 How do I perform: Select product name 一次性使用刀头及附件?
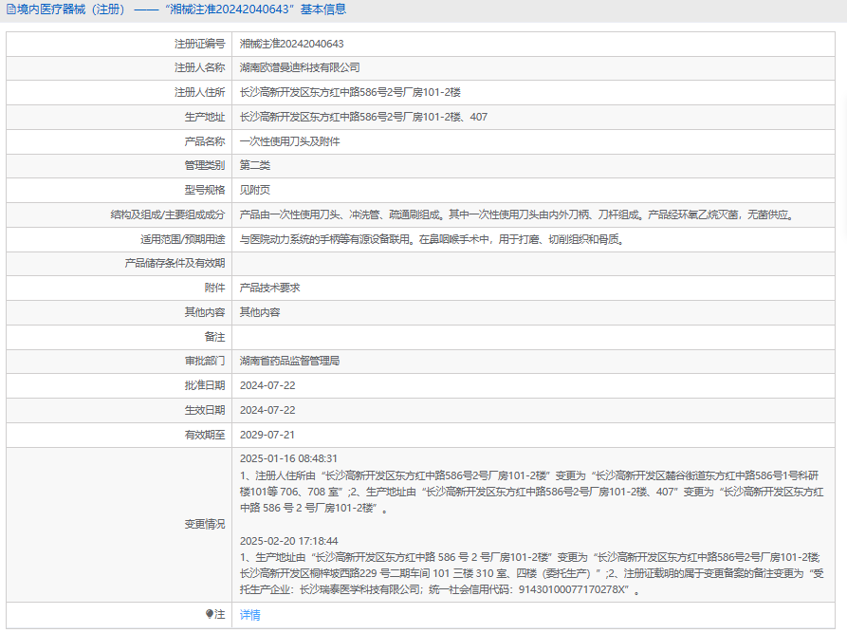[290, 141]
